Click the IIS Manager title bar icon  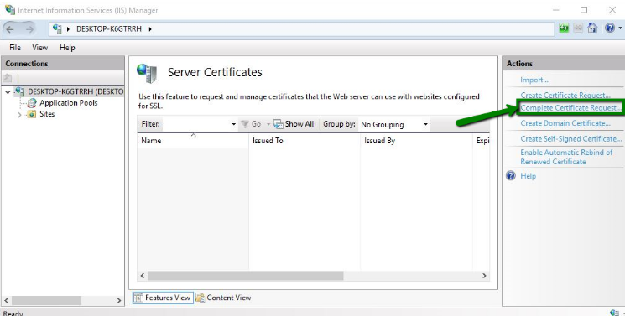(x=9, y=9)
